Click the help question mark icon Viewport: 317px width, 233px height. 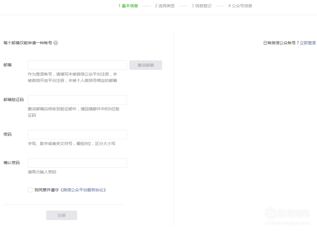[55, 43]
